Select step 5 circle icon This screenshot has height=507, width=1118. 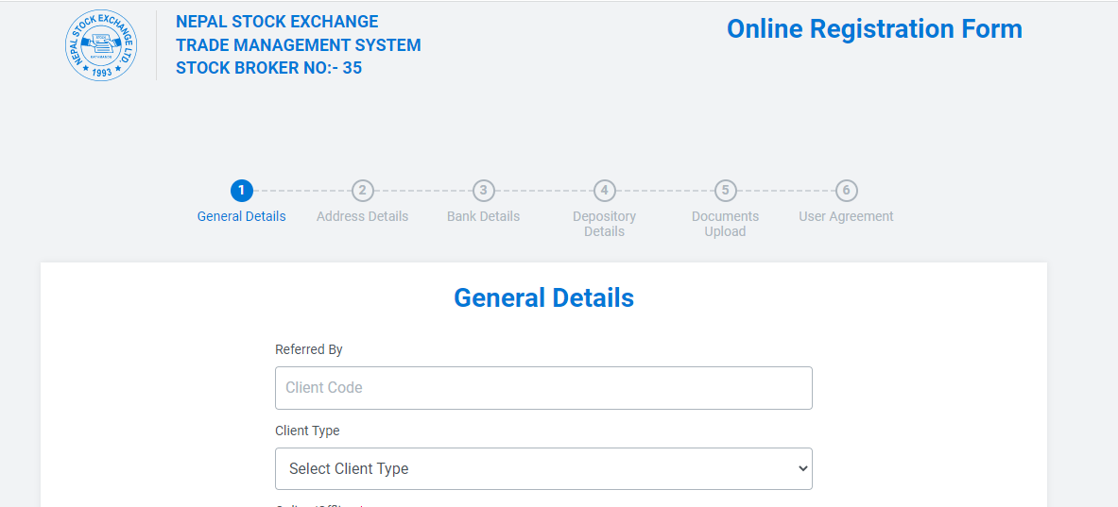pyautogui.click(x=725, y=191)
